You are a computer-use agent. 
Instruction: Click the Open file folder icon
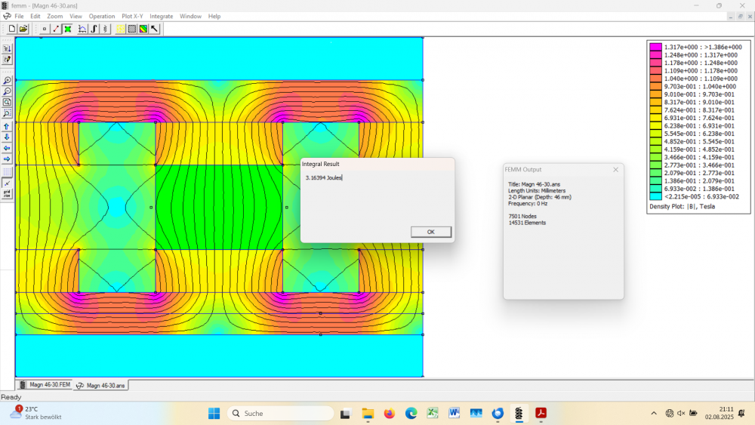pyautogui.click(x=23, y=29)
